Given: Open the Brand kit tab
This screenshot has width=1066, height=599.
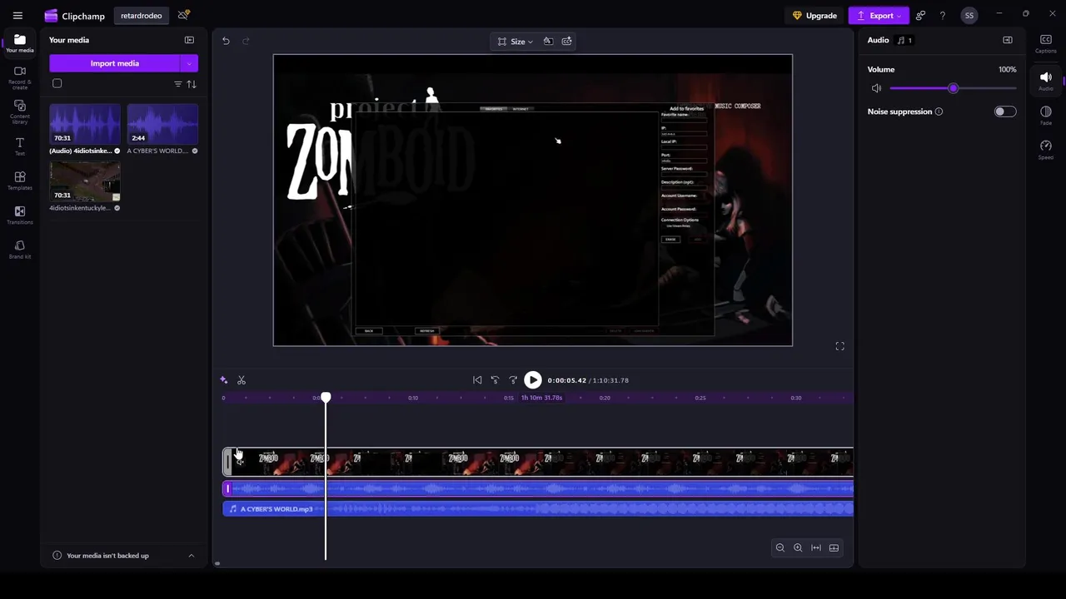Looking at the screenshot, I should [20, 249].
